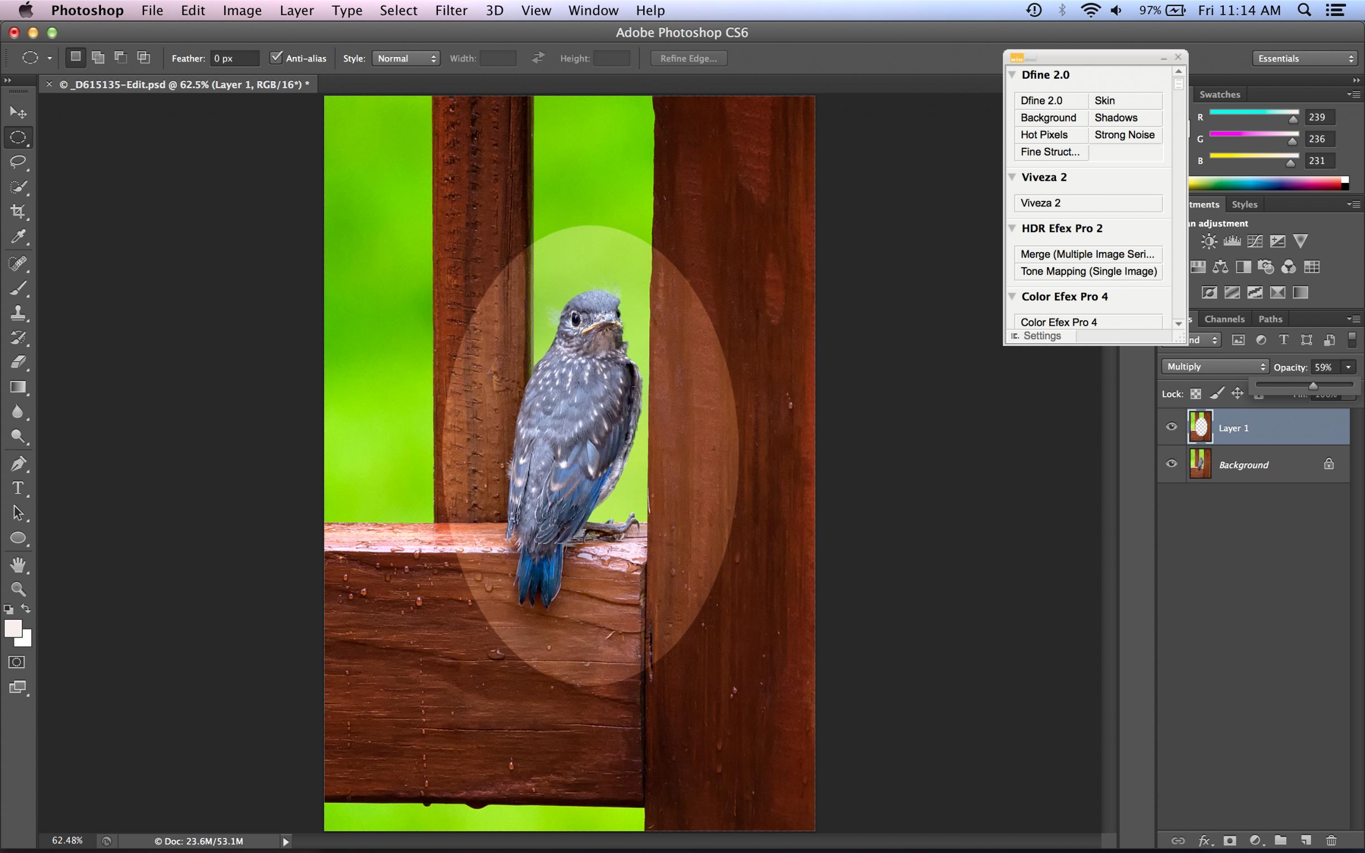Select the Eyedropper tool
Image resolution: width=1365 pixels, height=853 pixels.
[18, 237]
